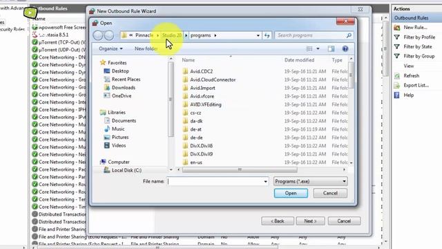Click View in the Actions pane
This screenshot has width=442, height=249.
pos(408,66)
